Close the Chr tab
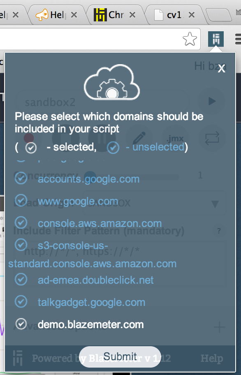Image resolution: width=241 pixels, height=375 pixels. coord(132,15)
